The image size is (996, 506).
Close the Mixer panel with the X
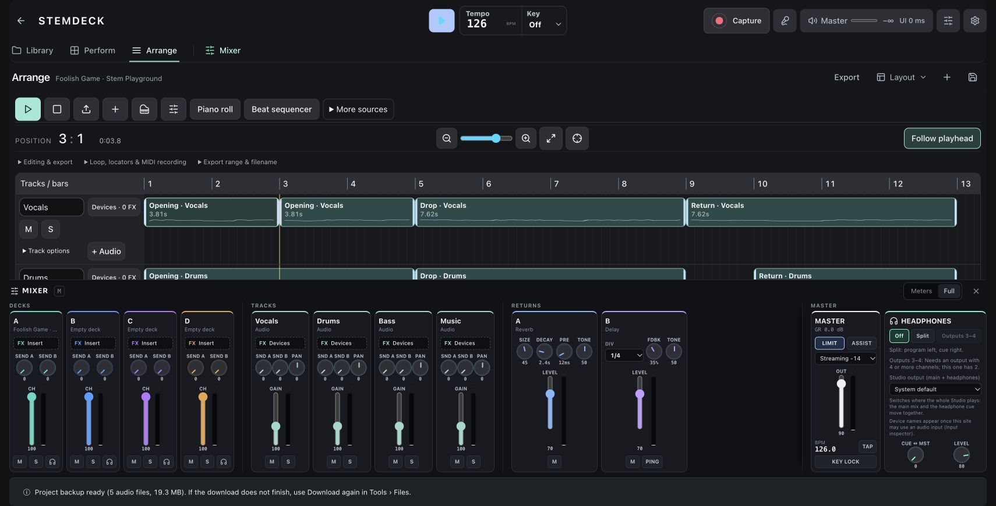976,291
